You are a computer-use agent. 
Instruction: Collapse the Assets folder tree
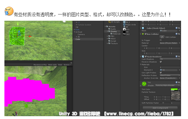click(105, 26)
